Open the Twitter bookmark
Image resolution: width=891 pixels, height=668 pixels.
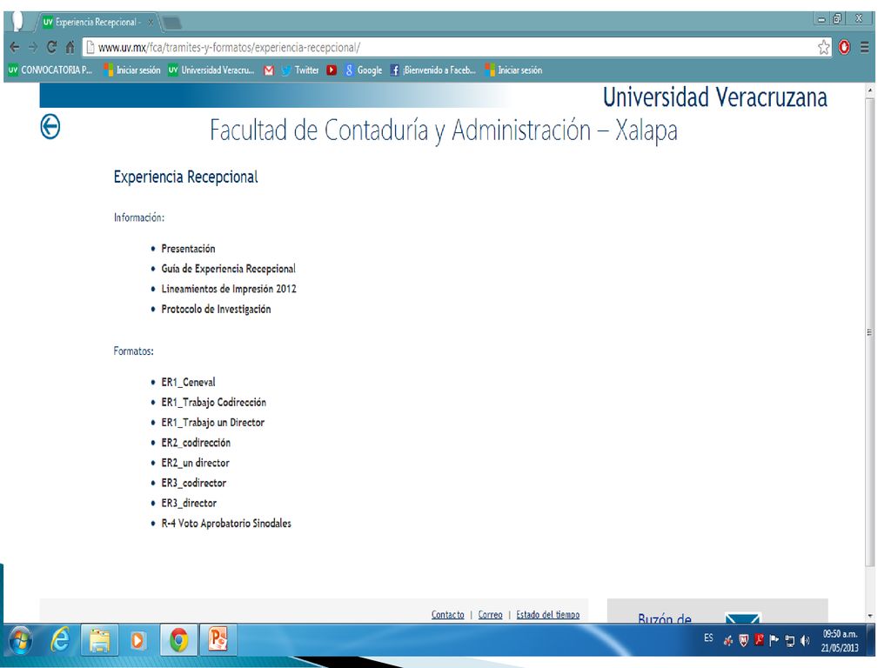(300, 70)
